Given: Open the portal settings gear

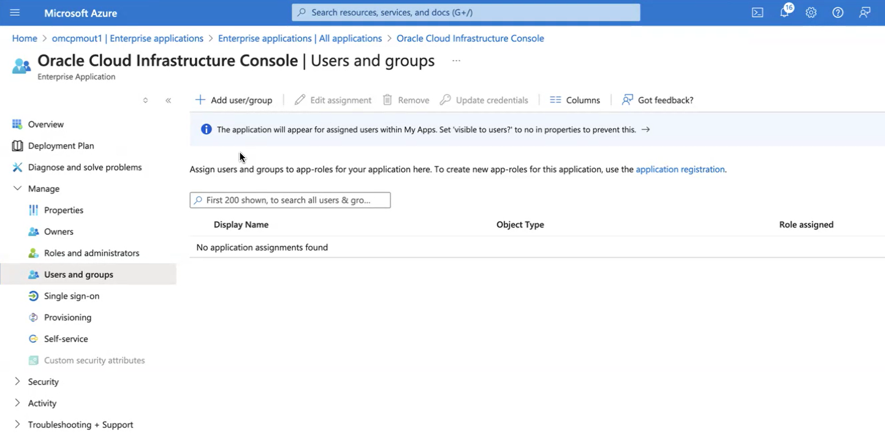Looking at the screenshot, I should [x=811, y=12].
